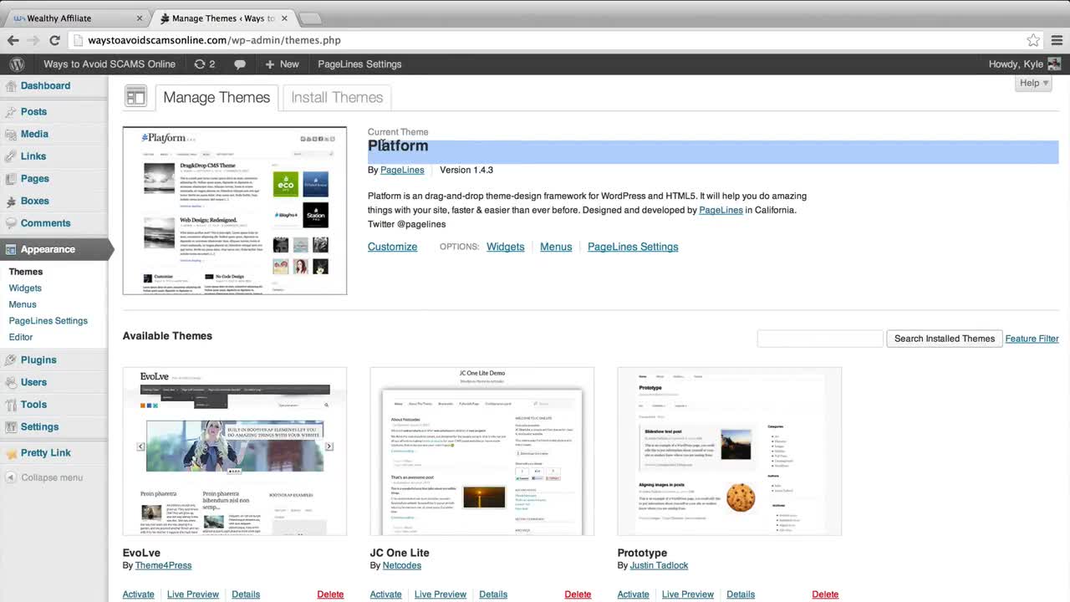Image resolution: width=1070 pixels, height=602 pixels.
Task: Click the themes page header icon
Action: [x=135, y=97]
